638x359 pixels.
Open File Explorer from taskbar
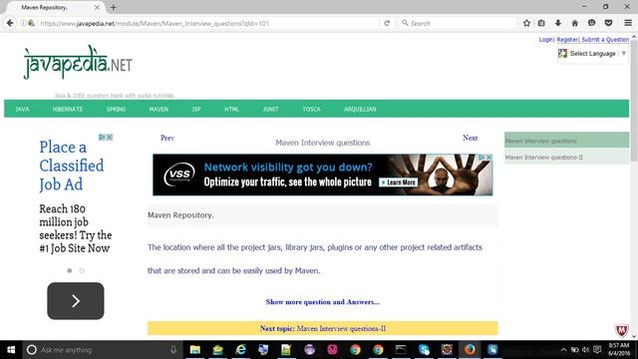coord(195,350)
